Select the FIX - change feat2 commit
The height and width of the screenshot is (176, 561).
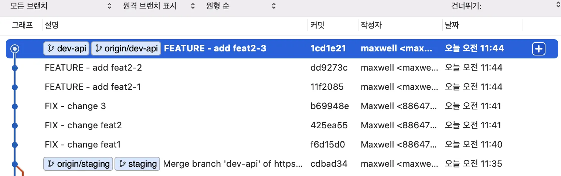(x=83, y=125)
